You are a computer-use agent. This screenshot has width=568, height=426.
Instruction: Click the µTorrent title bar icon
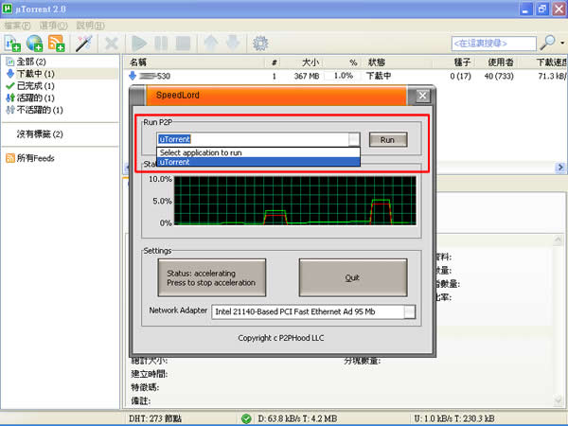pos(8,9)
